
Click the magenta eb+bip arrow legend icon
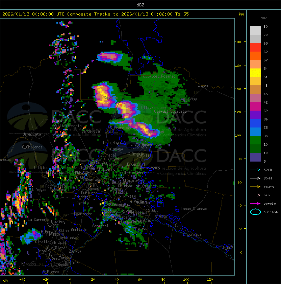pyautogui.click(x=255, y=204)
